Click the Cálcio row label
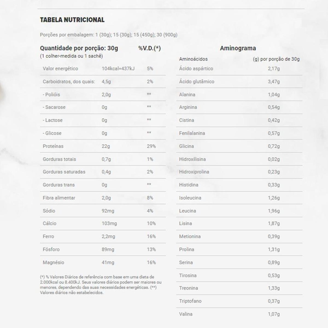 pyautogui.click(x=49, y=224)
